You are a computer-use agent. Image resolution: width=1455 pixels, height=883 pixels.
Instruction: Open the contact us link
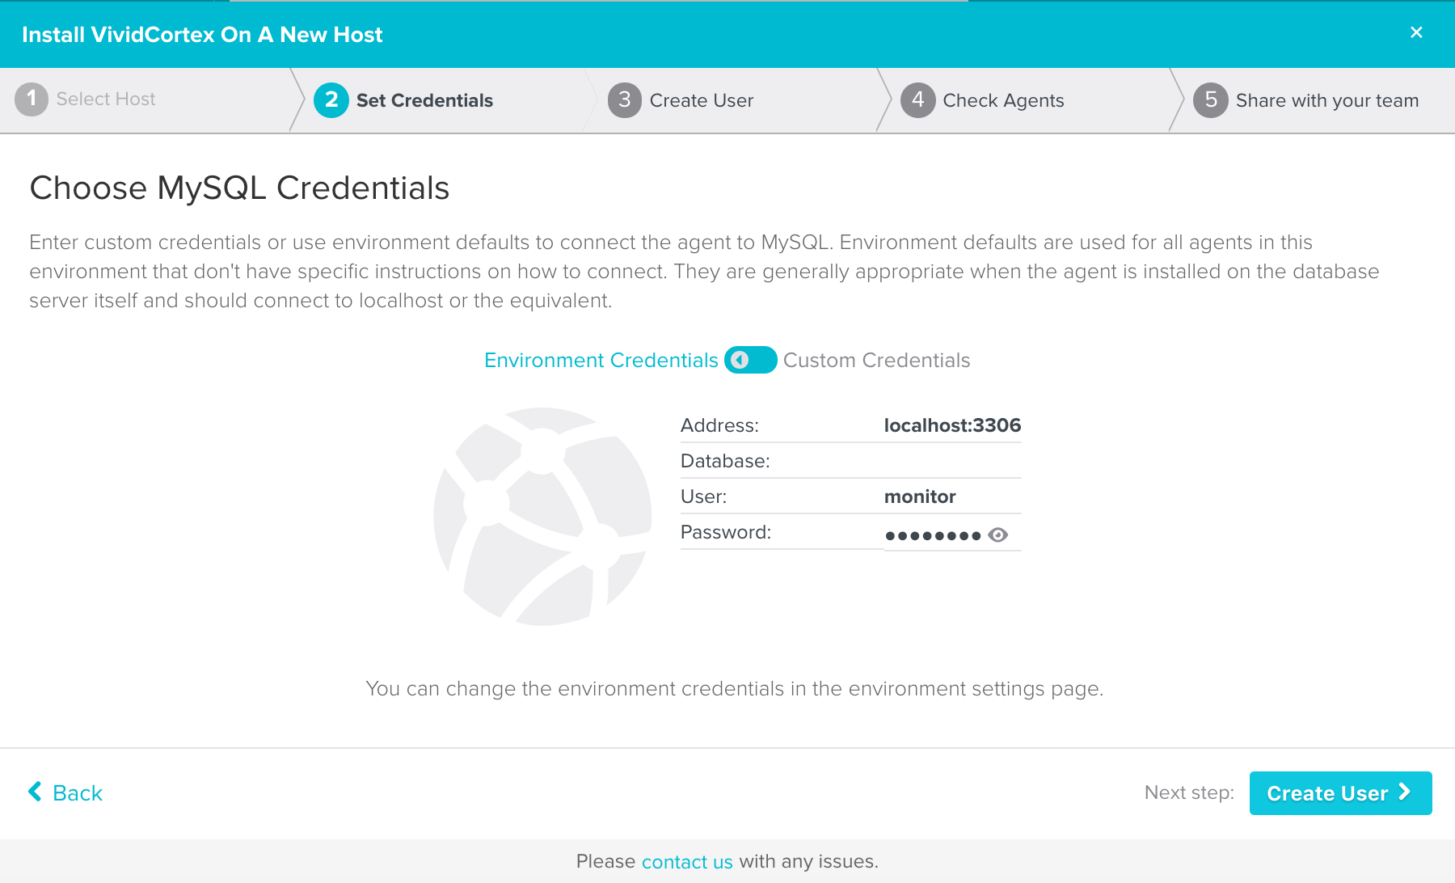[687, 862]
